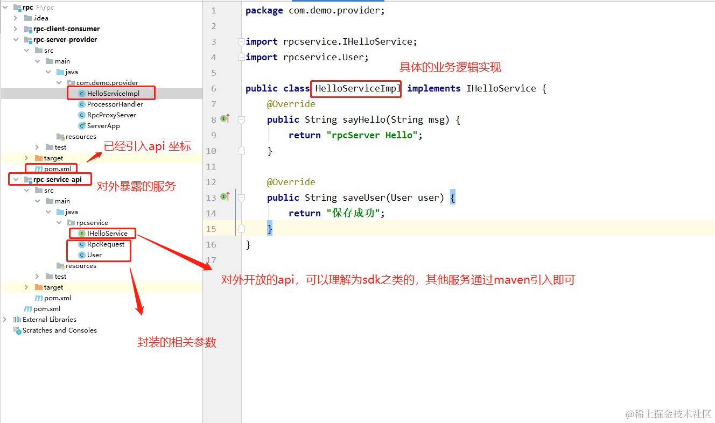Click the Maven icon of the root pom.xml

coord(28,309)
